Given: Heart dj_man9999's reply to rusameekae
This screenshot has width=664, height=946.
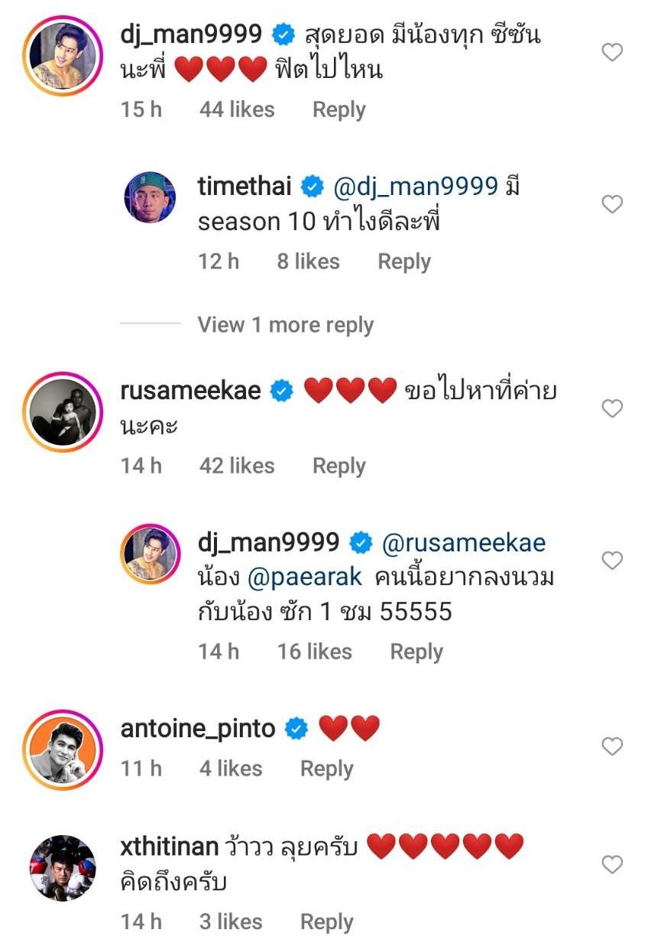Looking at the screenshot, I should (612, 561).
